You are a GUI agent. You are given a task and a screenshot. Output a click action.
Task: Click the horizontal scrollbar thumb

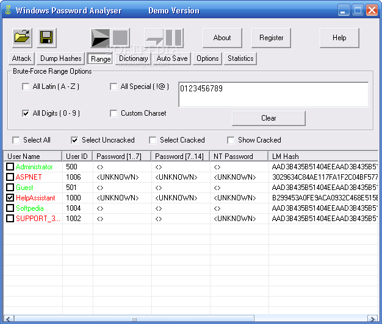coord(134,319)
